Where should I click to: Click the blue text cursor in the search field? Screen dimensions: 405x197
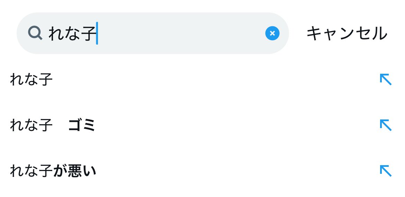(97, 33)
